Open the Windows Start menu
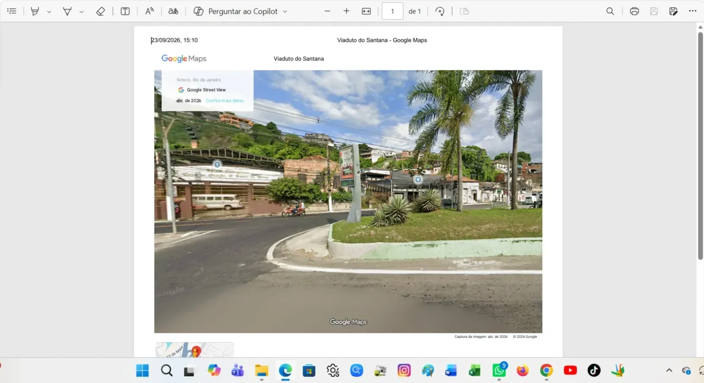 [x=142, y=370]
